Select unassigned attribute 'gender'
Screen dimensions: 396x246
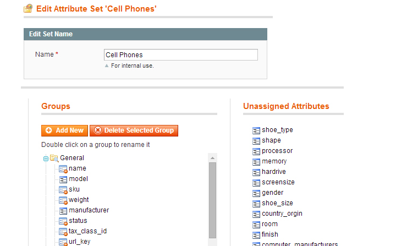click(x=272, y=193)
